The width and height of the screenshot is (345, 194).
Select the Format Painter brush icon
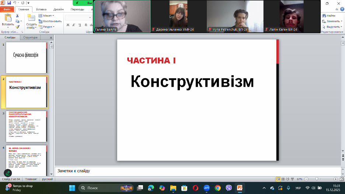17,27
